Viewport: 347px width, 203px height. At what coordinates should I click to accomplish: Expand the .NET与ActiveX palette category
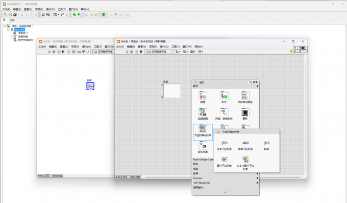tap(226, 183)
